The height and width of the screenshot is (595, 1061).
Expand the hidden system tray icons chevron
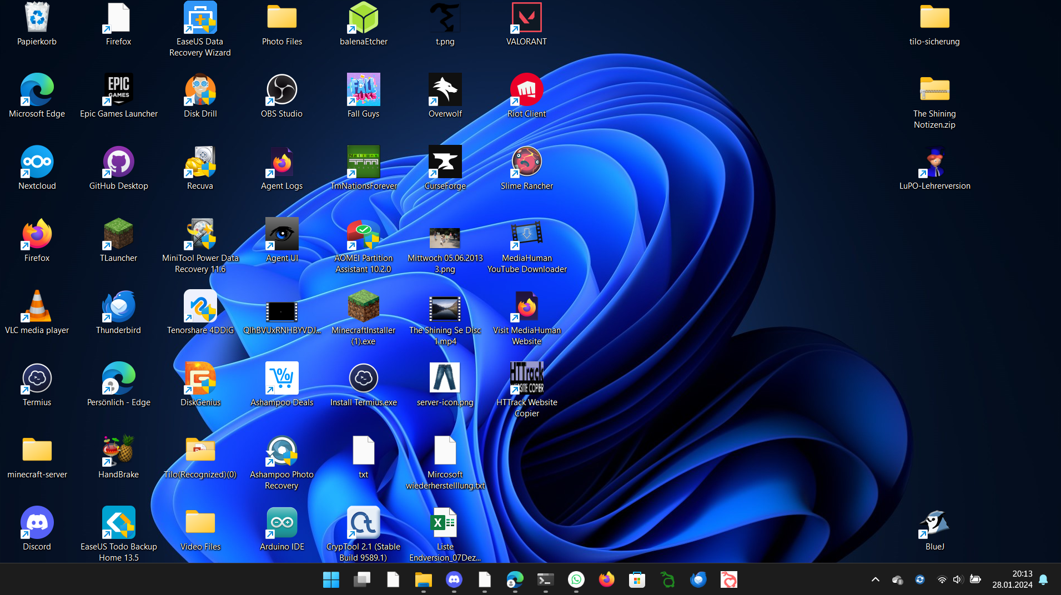pyautogui.click(x=876, y=579)
